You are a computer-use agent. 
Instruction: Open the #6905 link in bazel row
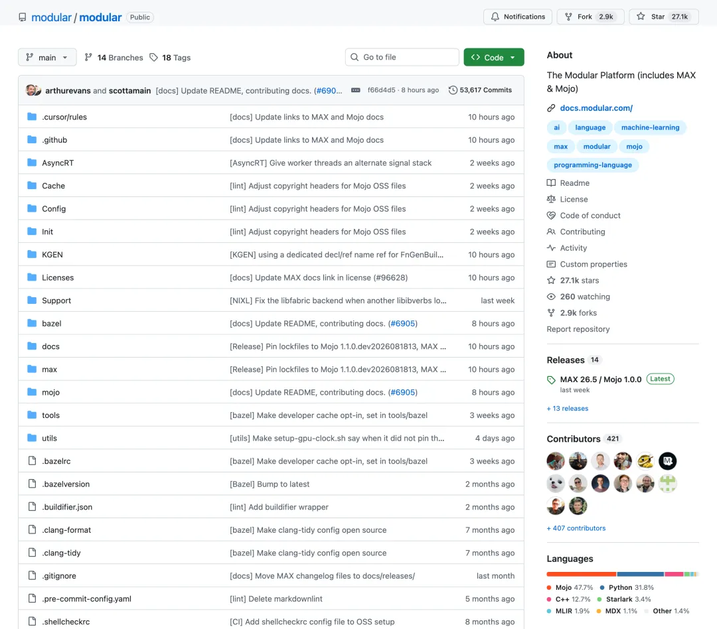click(402, 323)
